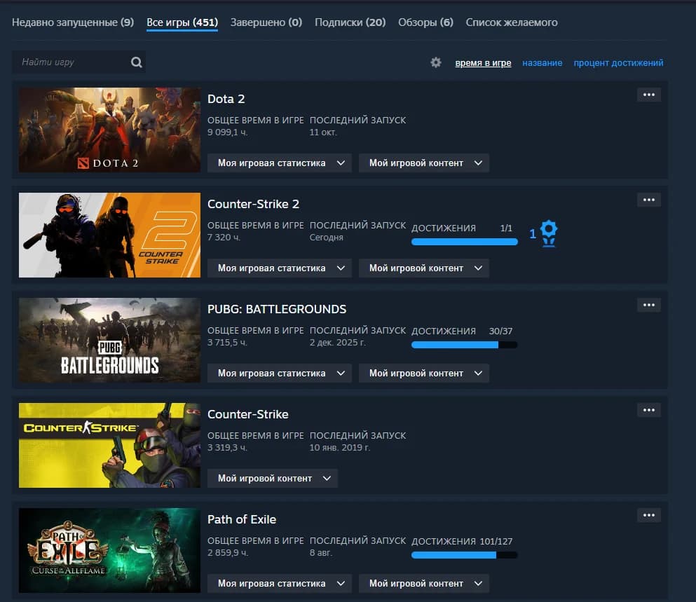Open the 'Список желаемого' tab

point(512,22)
